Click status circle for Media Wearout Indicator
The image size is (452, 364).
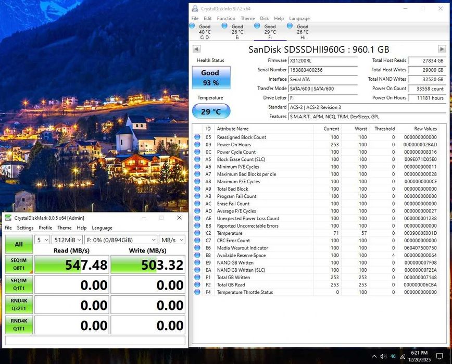click(197, 248)
